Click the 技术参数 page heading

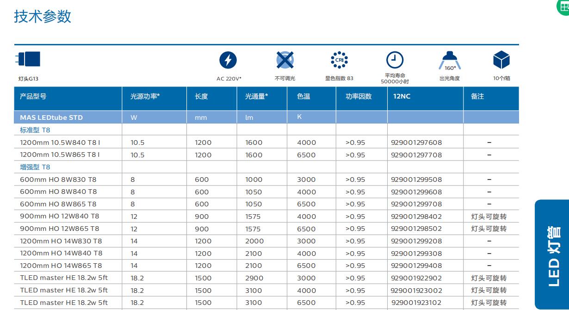pos(43,17)
